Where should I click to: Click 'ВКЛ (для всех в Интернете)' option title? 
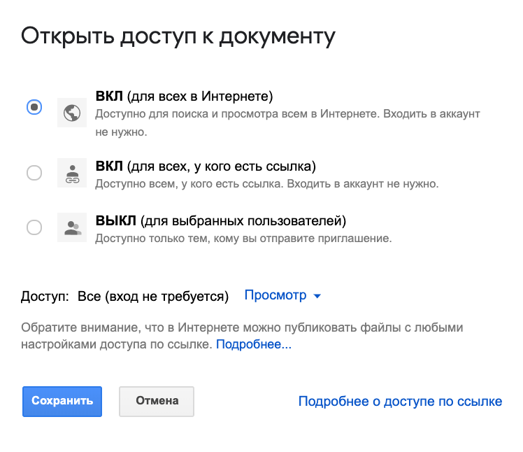tap(184, 96)
